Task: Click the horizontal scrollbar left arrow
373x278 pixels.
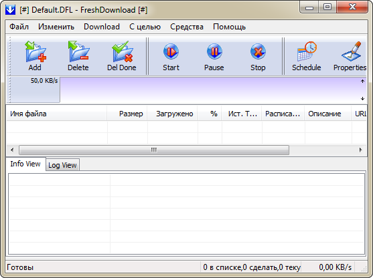Action: (12, 150)
